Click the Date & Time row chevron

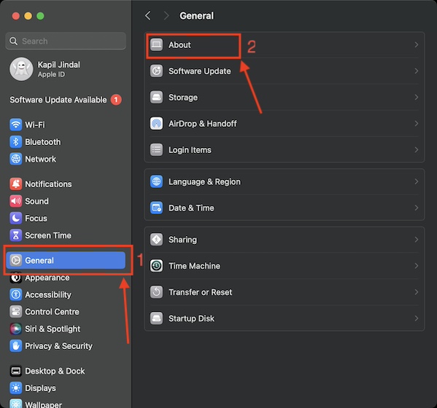tap(416, 208)
